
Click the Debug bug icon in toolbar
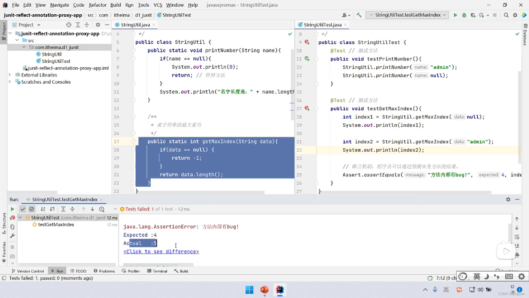(x=464, y=15)
